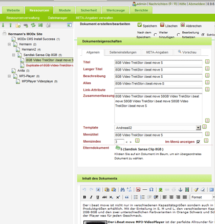Click the Speichern button
This screenshot has height=224, width=215.
(x=147, y=26)
